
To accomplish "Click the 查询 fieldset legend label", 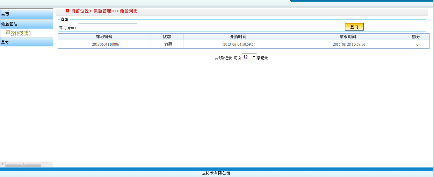I will (64, 19).
